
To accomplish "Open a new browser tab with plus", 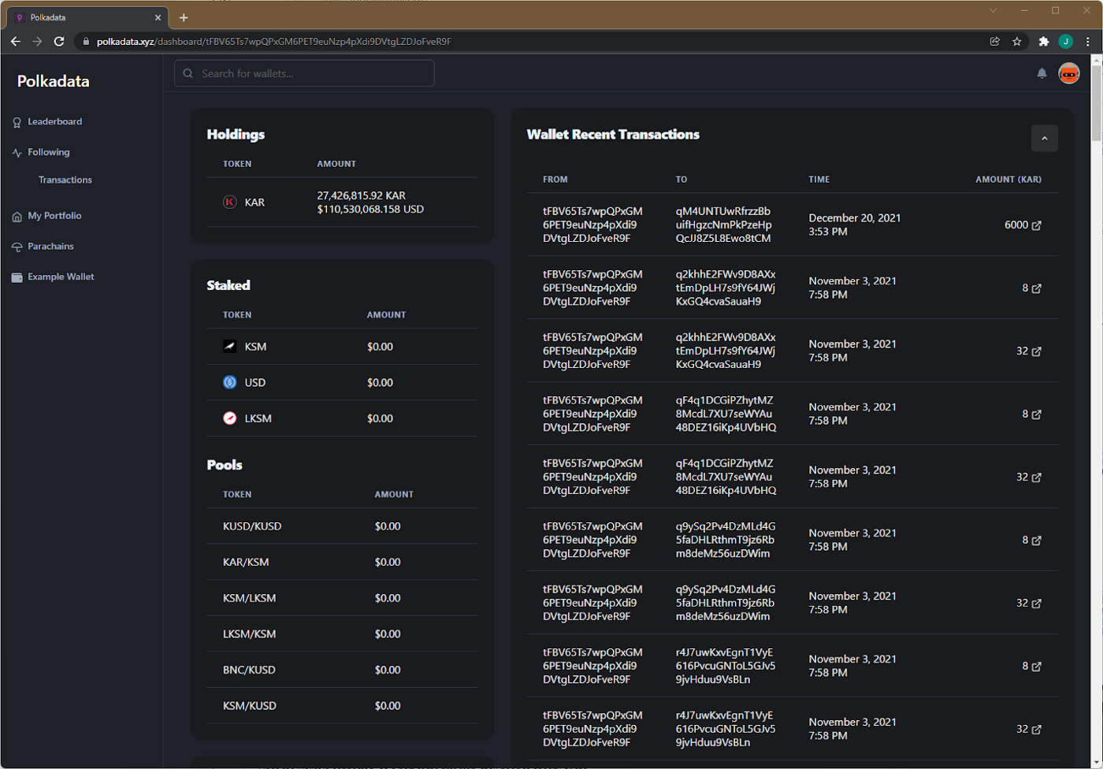I will 184,17.
